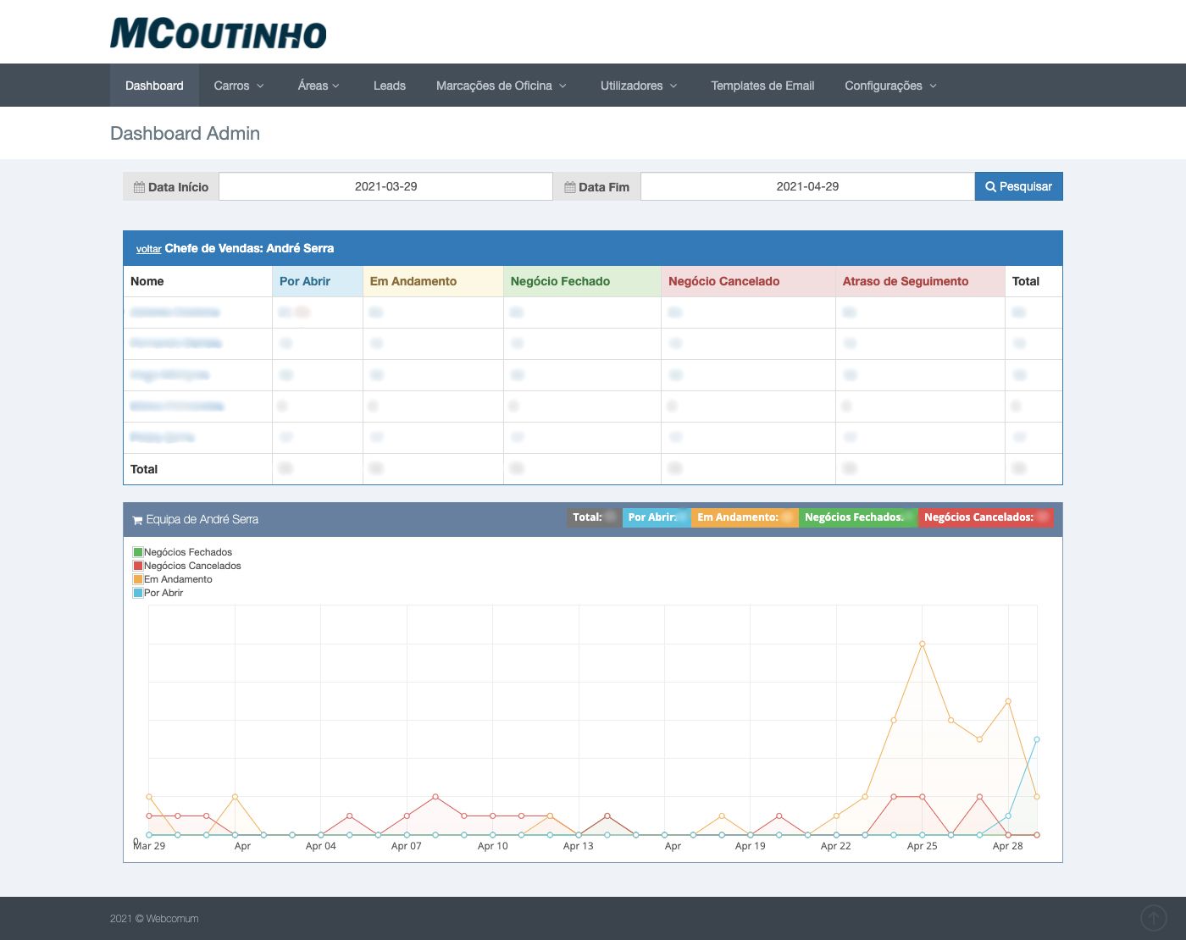Click the shopping cart icon beside Equipa
Viewport: 1186px width, 940px height.
(x=137, y=520)
